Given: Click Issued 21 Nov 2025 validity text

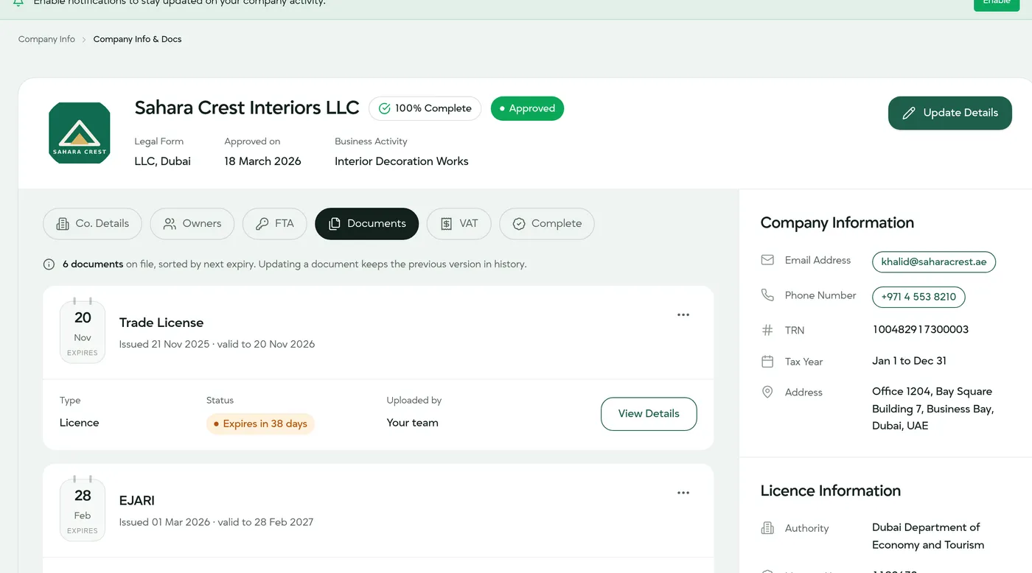Looking at the screenshot, I should pyautogui.click(x=217, y=344).
